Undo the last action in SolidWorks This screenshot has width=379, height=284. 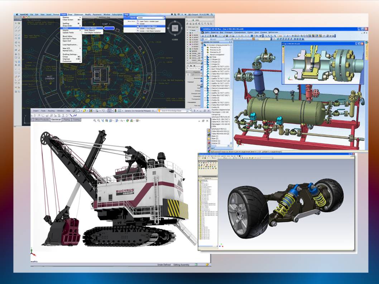point(103,111)
